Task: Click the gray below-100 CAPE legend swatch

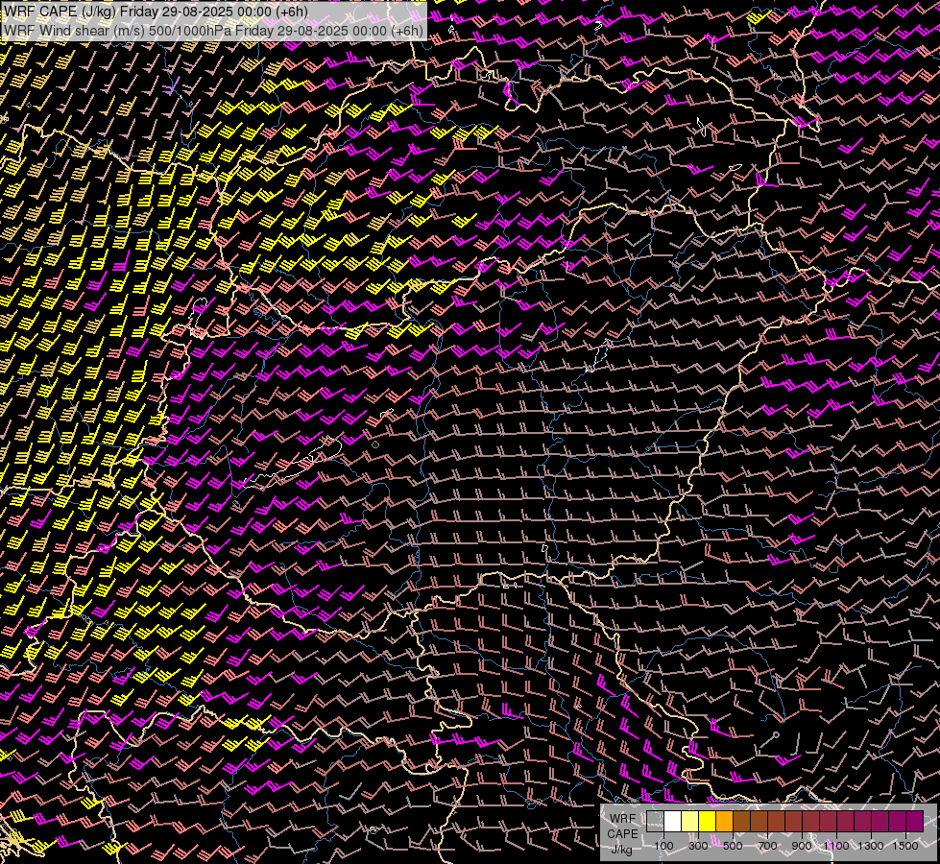Action: pyautogui.click(x=655, y=821)
